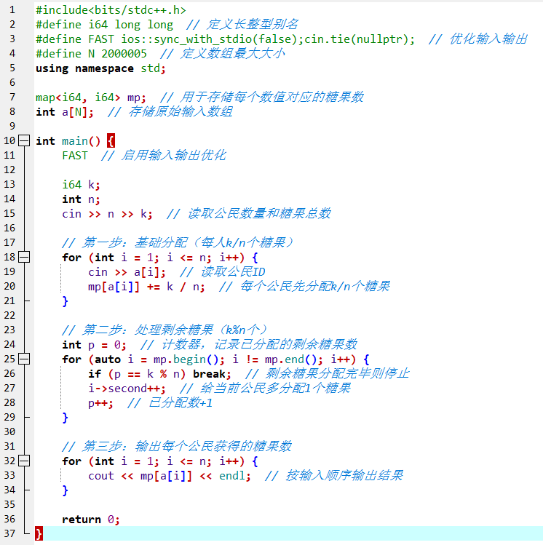The width and height of the screenshot is (543, 545).
Task: Click 'int n;' on line 14
Action: [x=81, y=199]
